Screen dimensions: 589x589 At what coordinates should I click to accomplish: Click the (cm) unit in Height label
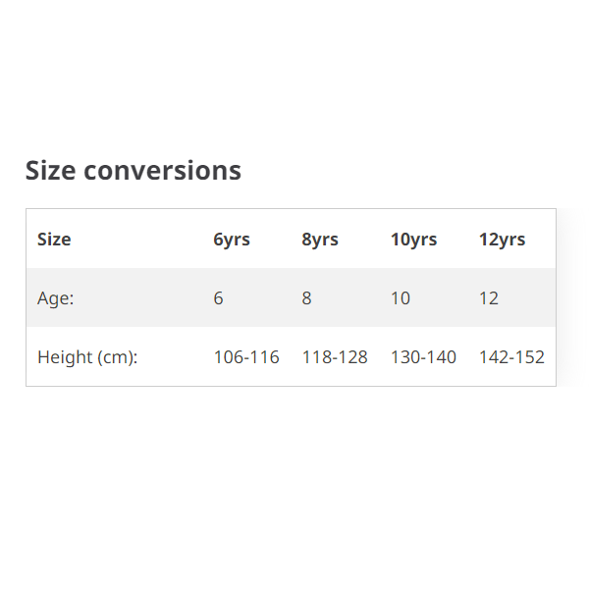117,356
